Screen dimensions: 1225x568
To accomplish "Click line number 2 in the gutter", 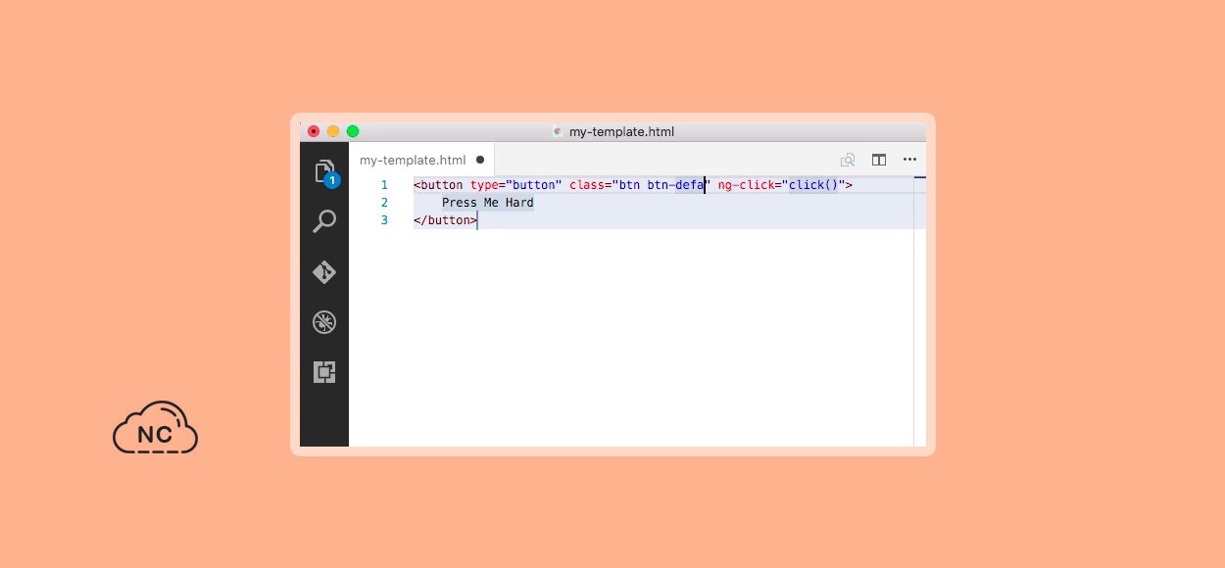I will tap(384, 203).
